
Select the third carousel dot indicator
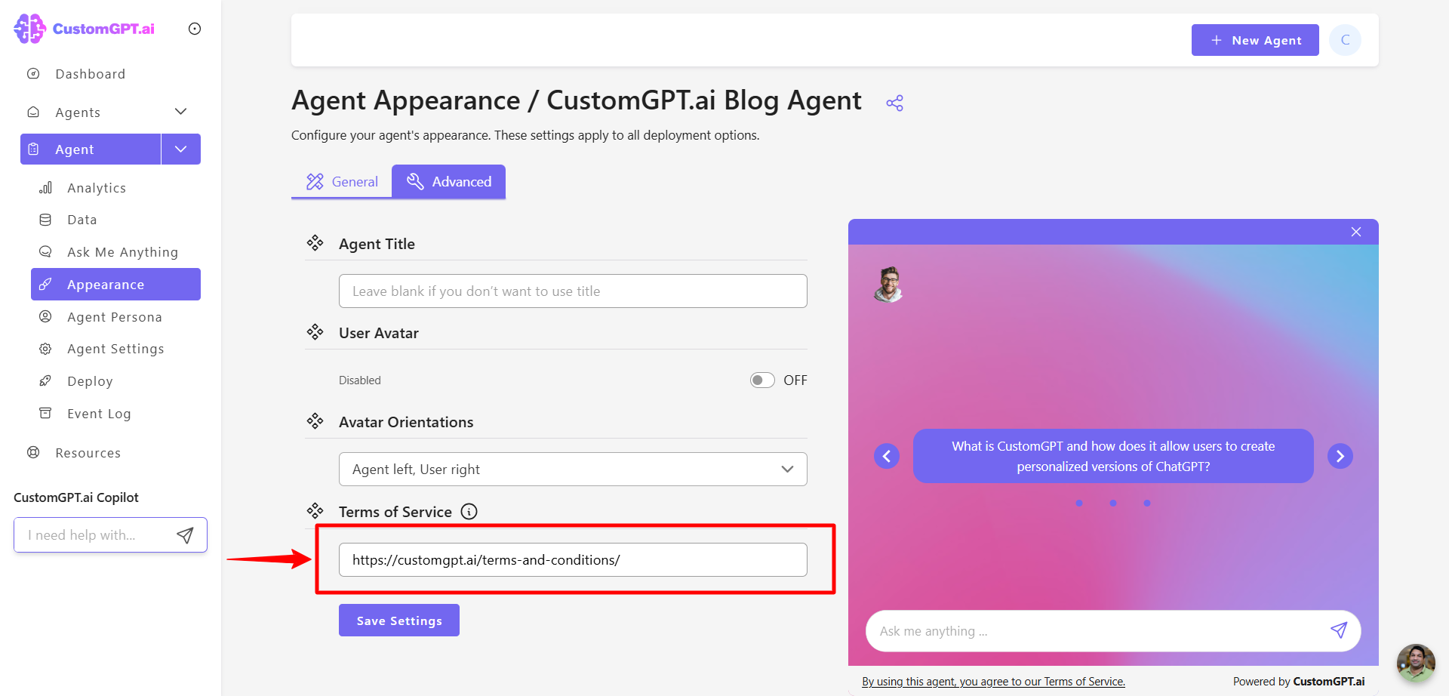coord(1147,503)
